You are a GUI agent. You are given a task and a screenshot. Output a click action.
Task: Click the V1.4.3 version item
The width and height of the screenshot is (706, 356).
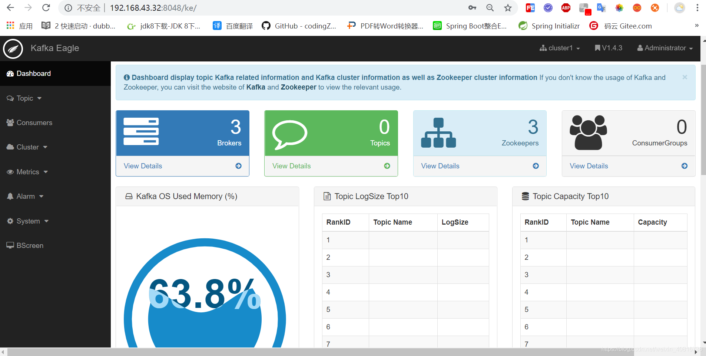click(x=609, y=48)
